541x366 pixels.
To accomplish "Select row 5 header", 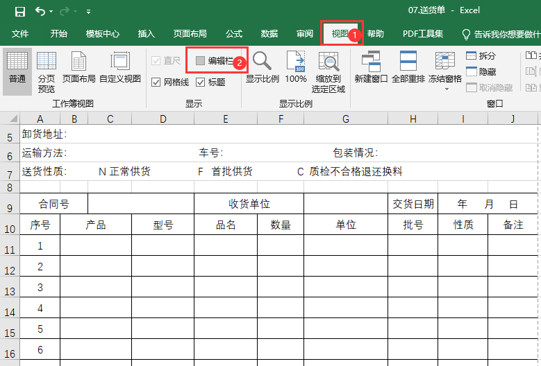I will click(x=10, y=134).
